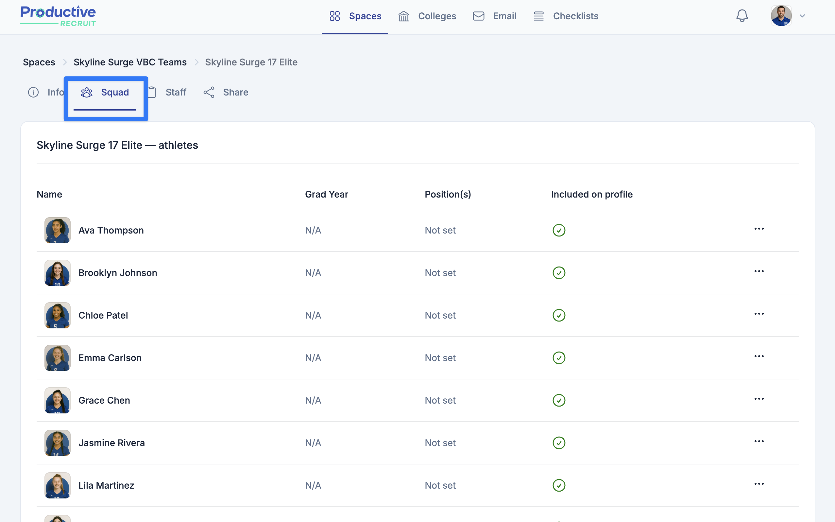Open the Checklists nav tab

point(566,16)
